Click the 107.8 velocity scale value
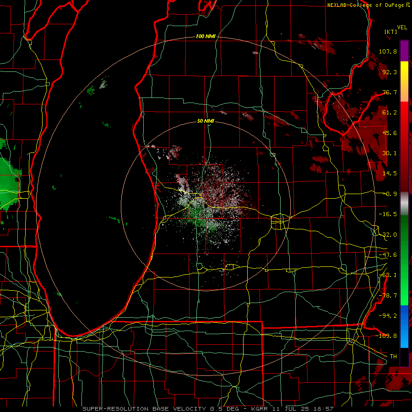 click(x=388, y=51)
